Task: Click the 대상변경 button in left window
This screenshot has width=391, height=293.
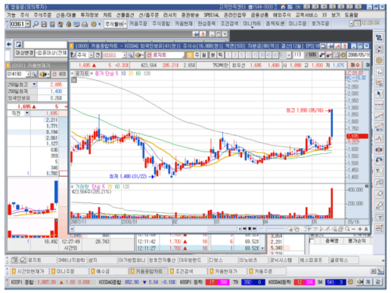Action: [x=24, y=53]
